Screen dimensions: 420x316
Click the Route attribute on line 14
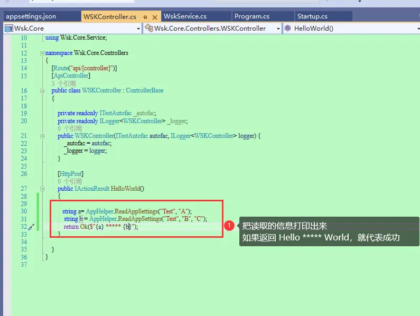tap(61, 68)
